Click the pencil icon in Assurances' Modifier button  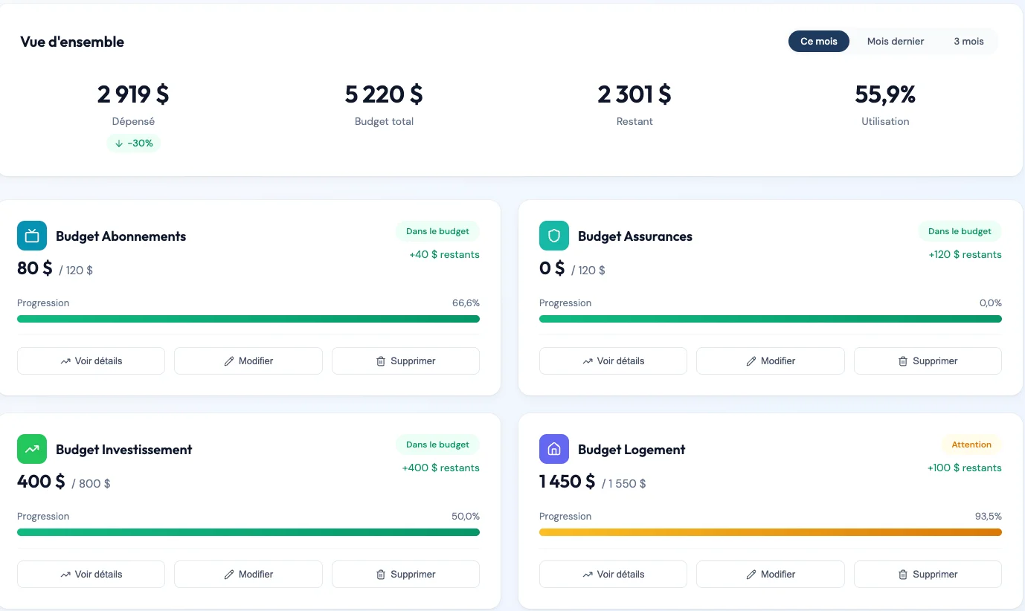click(752, 361)
